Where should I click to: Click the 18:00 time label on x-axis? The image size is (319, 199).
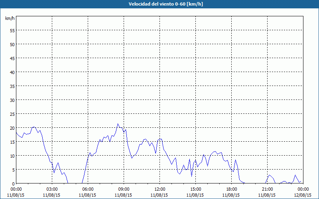click(x=232, y=189)
